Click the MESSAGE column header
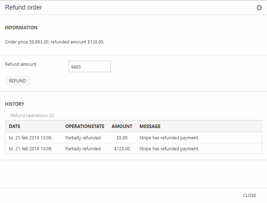The height and width of the screenshot is (203, 267). pyautogui.click(x=150, y=126)
